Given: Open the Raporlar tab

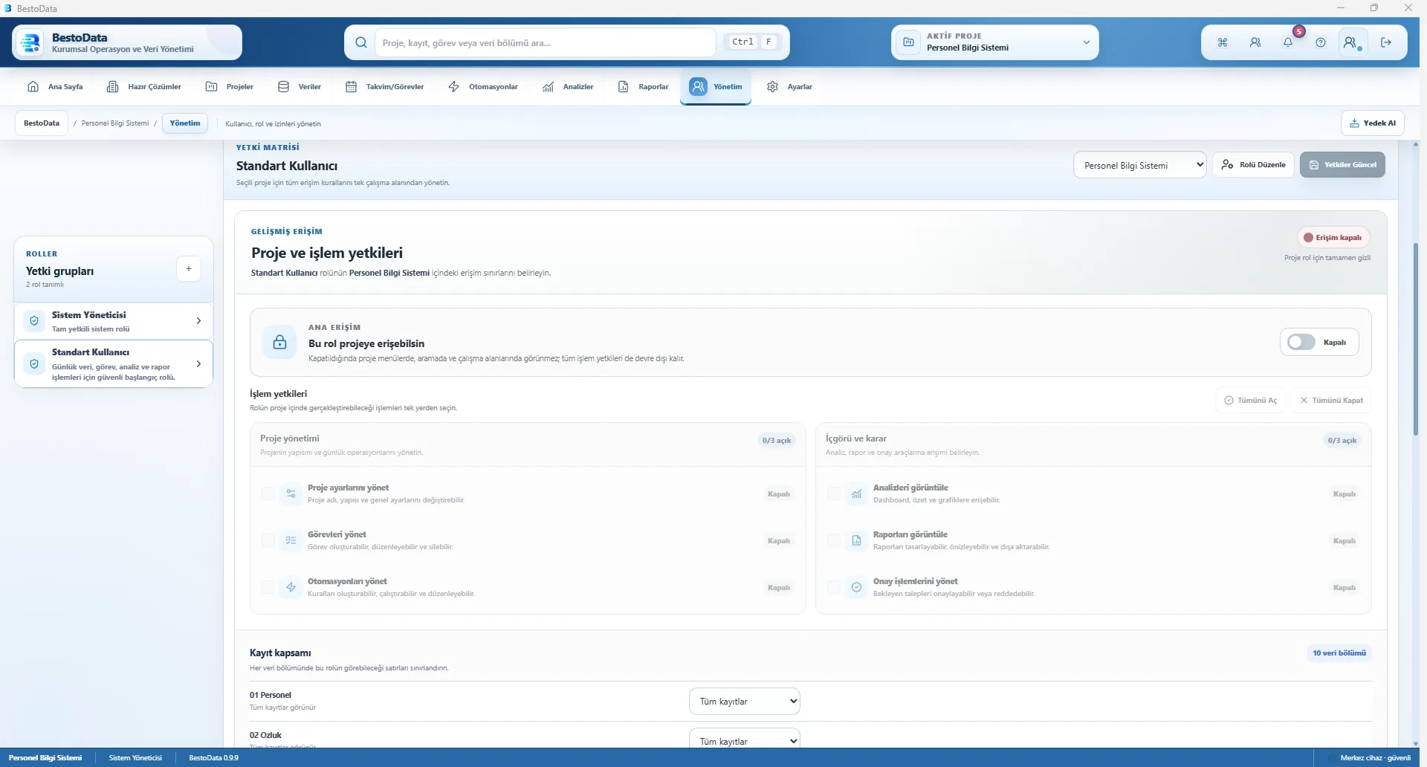Looking at the screenshot, I should 644,87.
